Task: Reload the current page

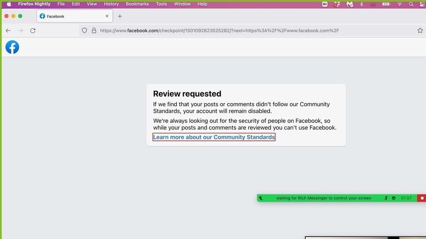Action: [x=33, y=31]
